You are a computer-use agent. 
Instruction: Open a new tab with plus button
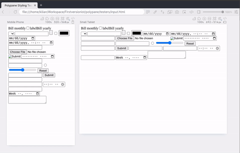(41, 5)
